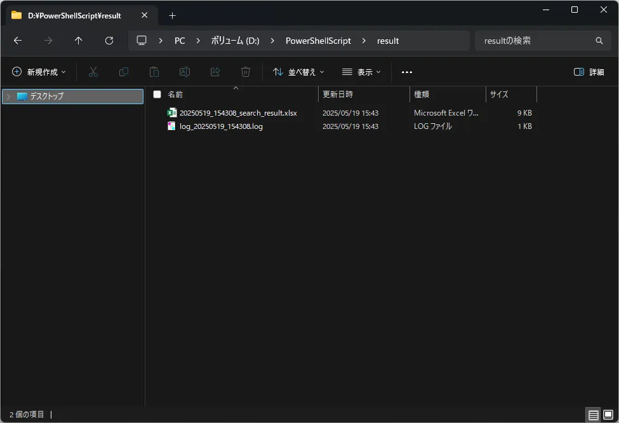
Task: Switch to large thumbnails view icon in status bar
Action: coord(608,415)
